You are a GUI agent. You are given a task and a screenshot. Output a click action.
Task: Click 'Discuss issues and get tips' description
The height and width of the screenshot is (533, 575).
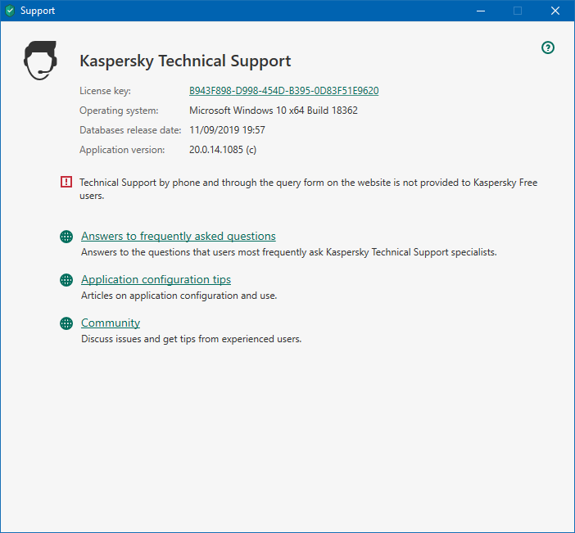[191, 339]
